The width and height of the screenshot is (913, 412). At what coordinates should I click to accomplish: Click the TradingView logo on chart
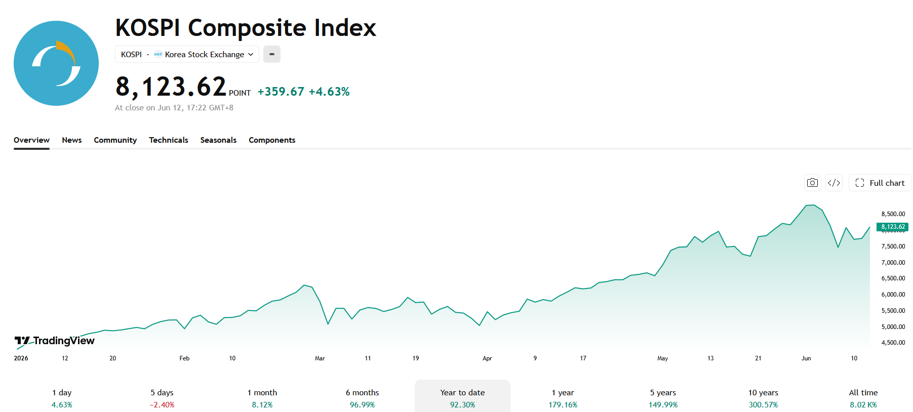55,341
